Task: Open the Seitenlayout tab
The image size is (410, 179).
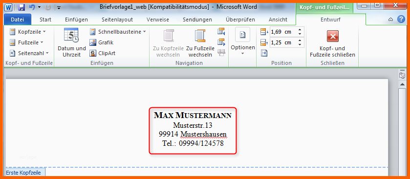Action: click(117, 20)
